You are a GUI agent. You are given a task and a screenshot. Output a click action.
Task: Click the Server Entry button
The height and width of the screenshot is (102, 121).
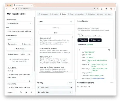coord(13,44)
